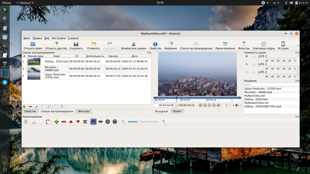The image size is (310, 174).
Task: Select MyNewestVideo.mlt in the recent list
Action: click(x=256, y=103)
